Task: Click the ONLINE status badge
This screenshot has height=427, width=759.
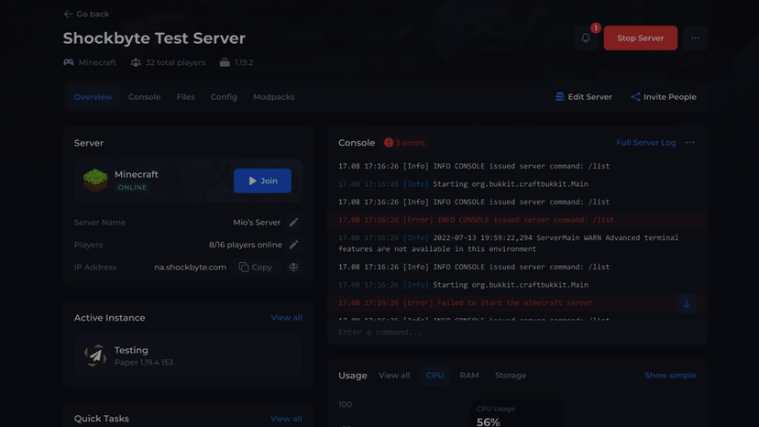Action: click(132, 187)
